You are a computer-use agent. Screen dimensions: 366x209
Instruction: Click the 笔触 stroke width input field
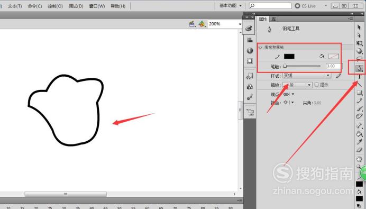(x=334, y=66)
